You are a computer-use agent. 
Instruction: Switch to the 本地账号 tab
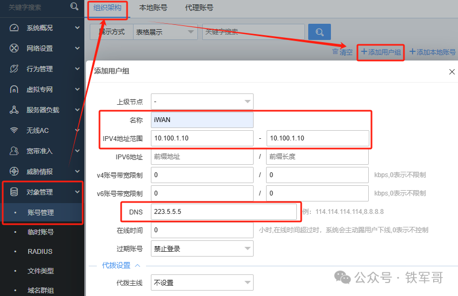(153, 8)
